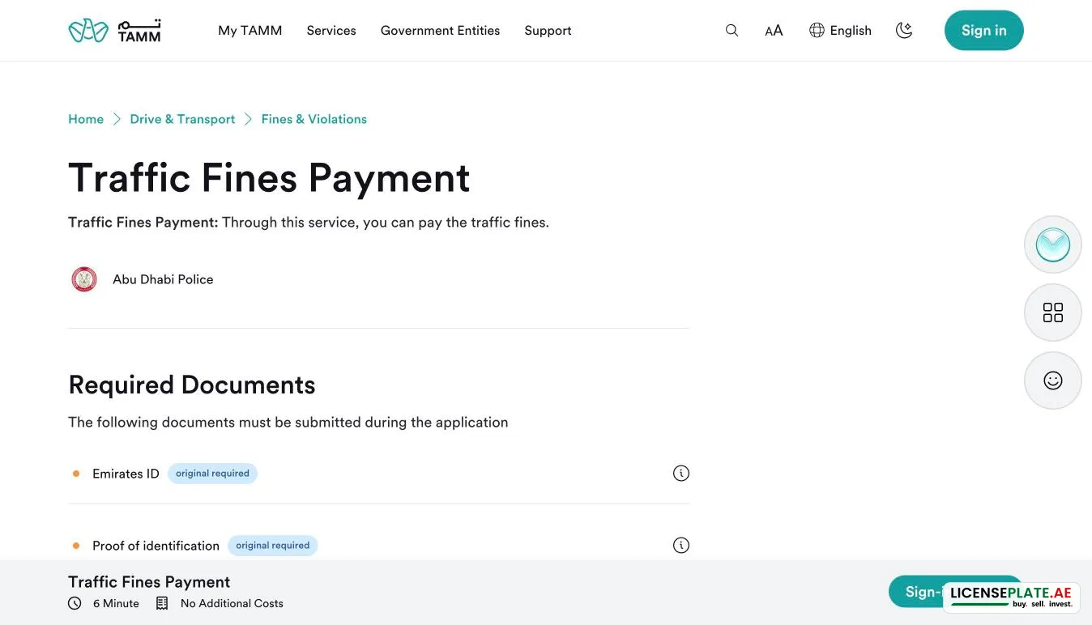Open Fines & Violations breadcrumb
The image size is (1092, 625).
[314, 119]
